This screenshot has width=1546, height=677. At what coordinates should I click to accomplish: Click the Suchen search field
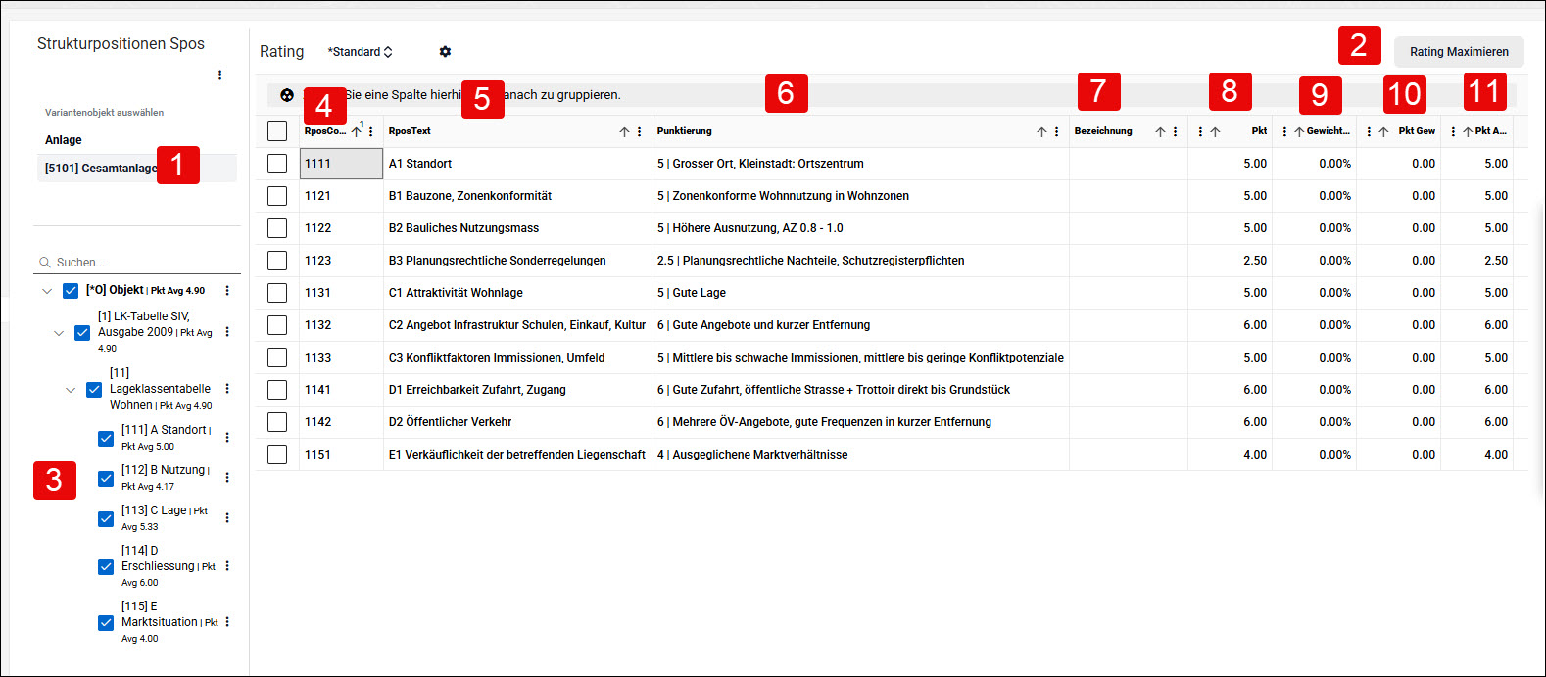(137, 263)
